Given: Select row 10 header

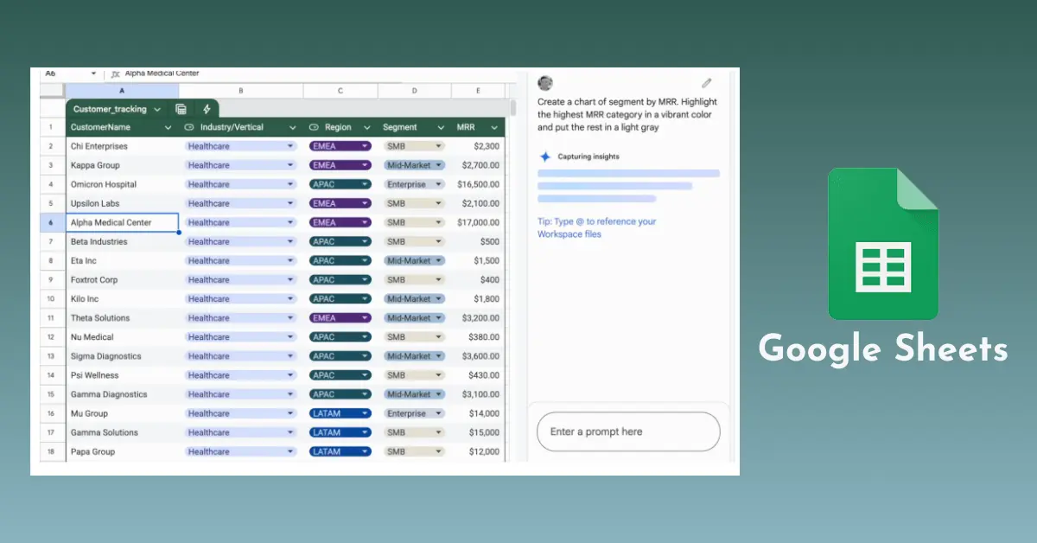Looking at the screenshot, I should point(51,298).
